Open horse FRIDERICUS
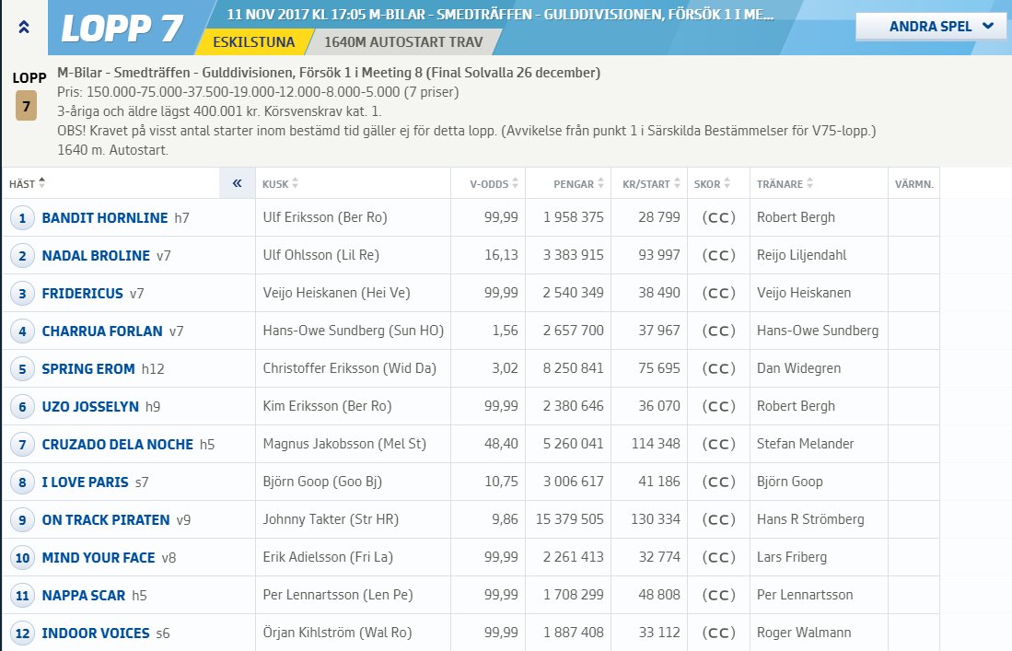This screenshot has height=651, width=1012. [x=82, y=294]
